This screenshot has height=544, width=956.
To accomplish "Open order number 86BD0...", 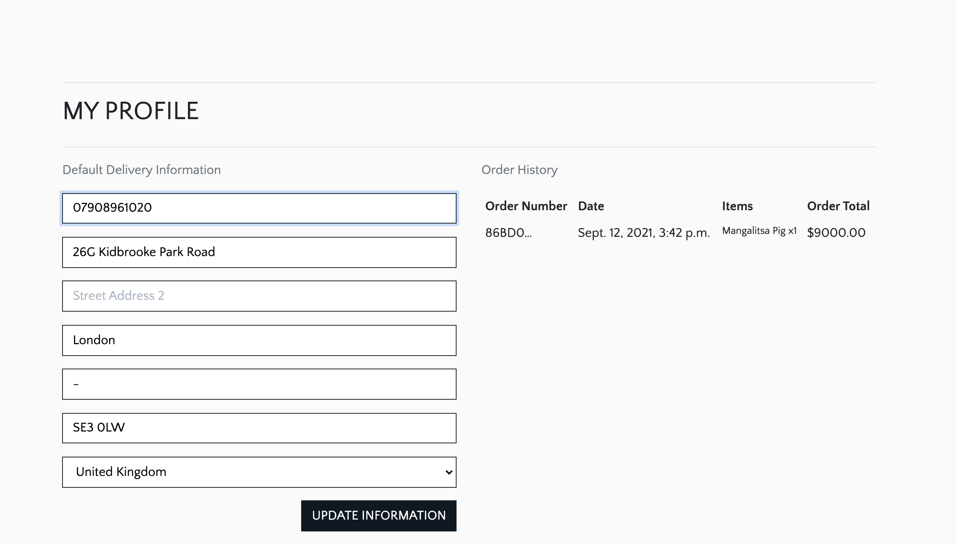I will (508, 233).
